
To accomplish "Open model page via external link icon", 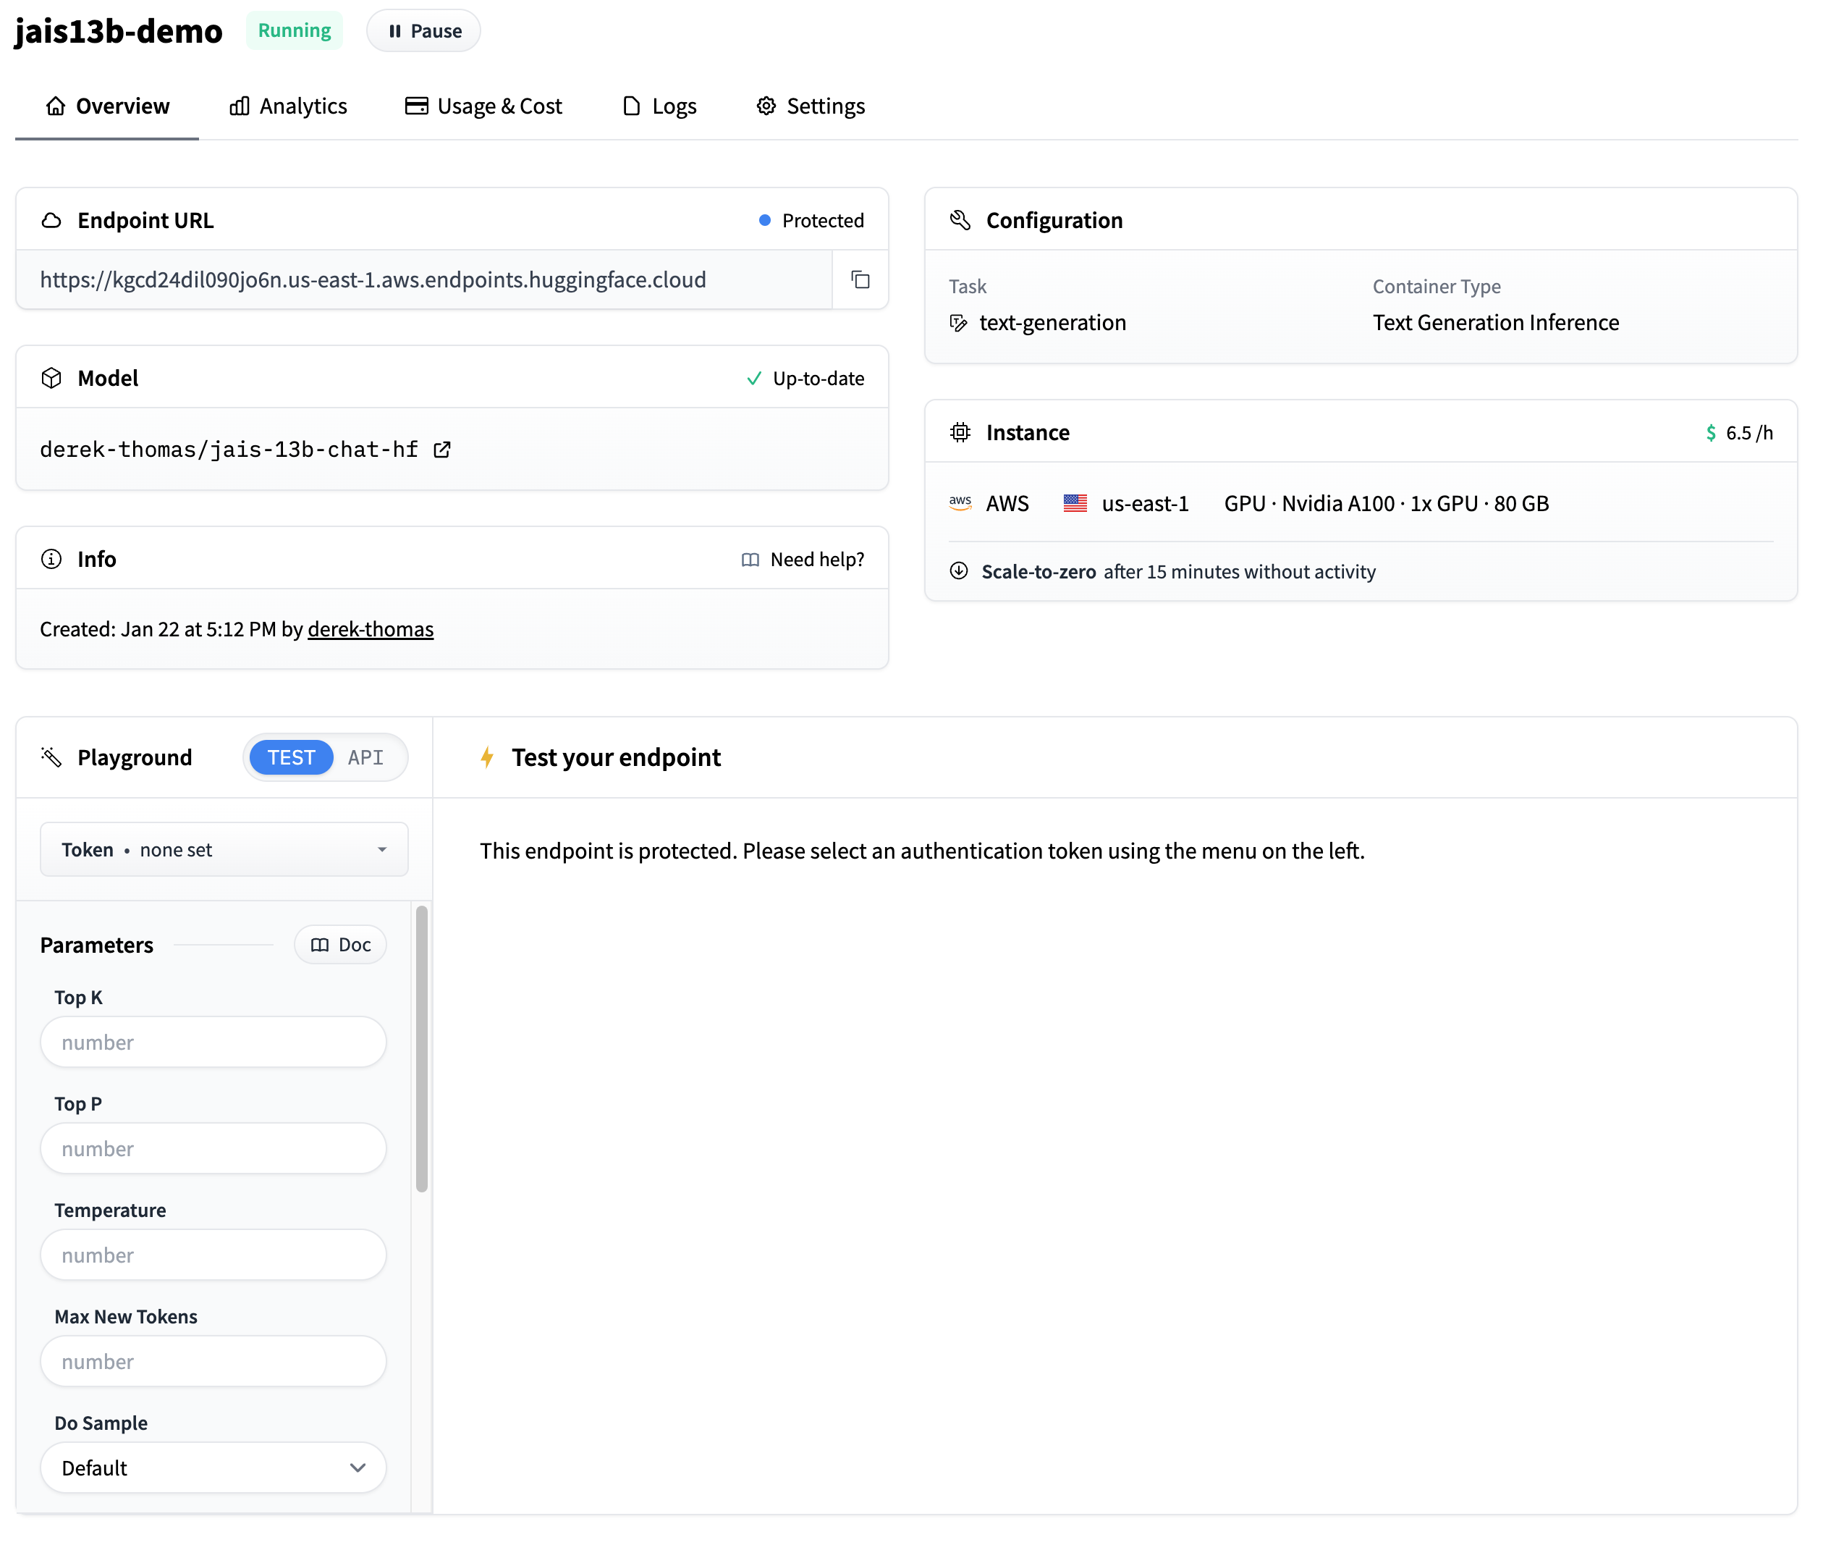I will [442, 450].
